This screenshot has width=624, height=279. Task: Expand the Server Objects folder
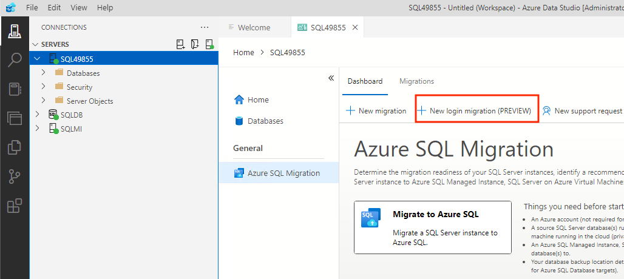click(x=44, y=101)
